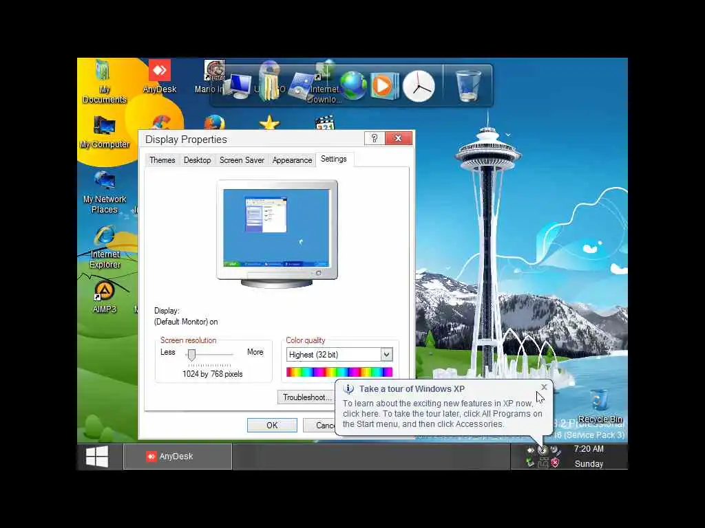The image size is (705, 528).
Task: Click the help question mark button in Display Properties
Action: tap(374, 138)
